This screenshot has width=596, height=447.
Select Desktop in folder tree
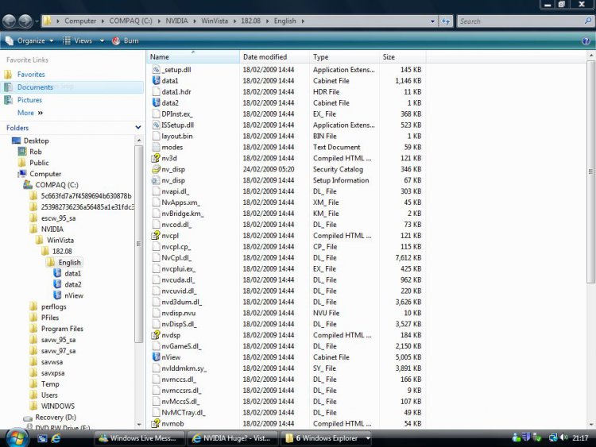point(36,141)
